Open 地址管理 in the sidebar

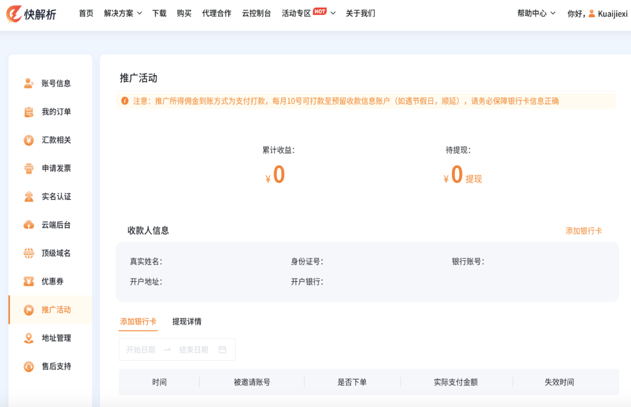tap(56, 338)
